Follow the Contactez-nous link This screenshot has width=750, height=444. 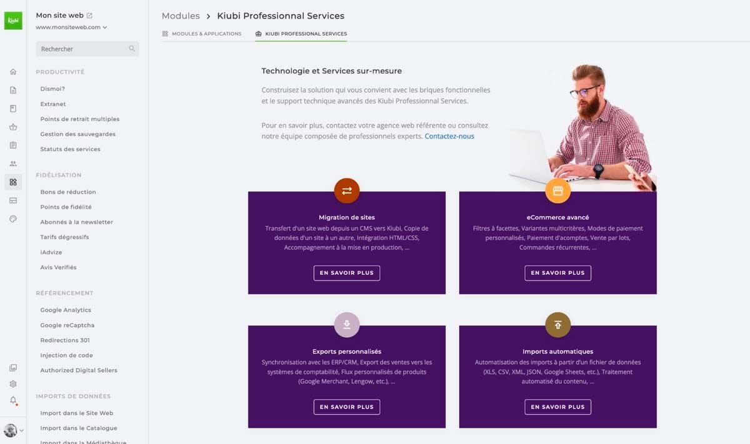(449, 136)
